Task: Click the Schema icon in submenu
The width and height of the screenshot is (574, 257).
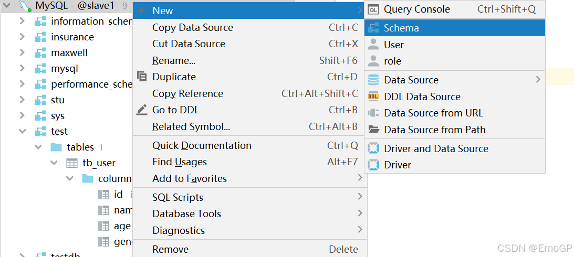Action: [x=373, y=28]
